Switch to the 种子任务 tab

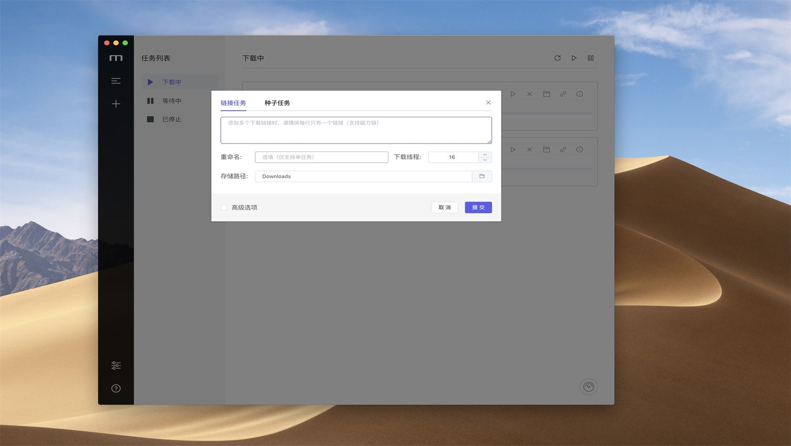click(x=277, y=103)
